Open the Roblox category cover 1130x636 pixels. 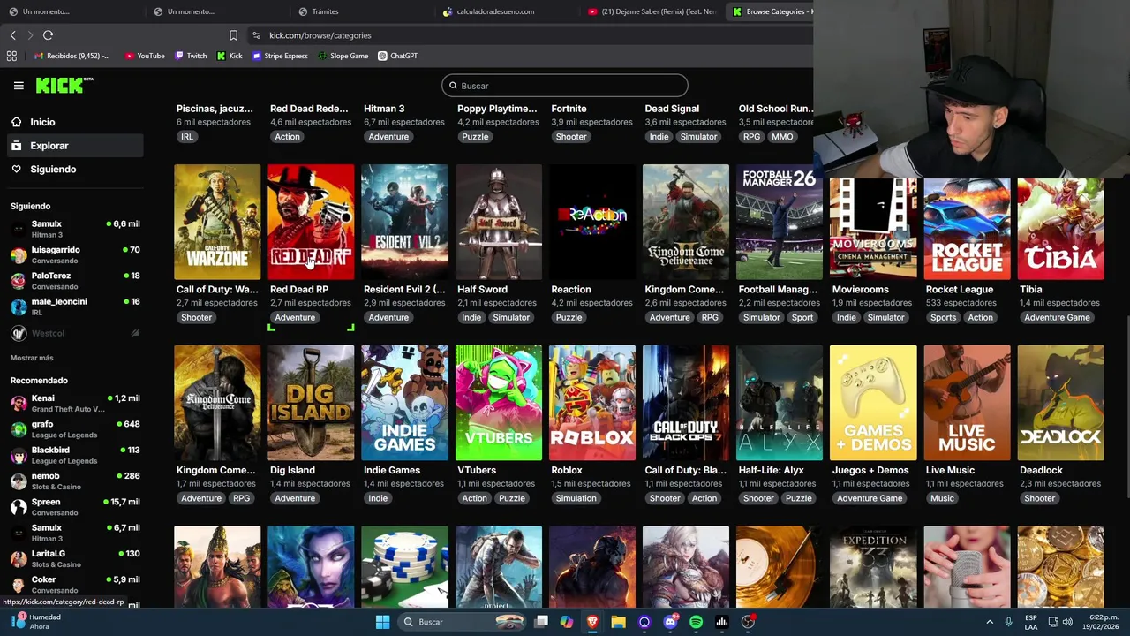coord(592,403)
